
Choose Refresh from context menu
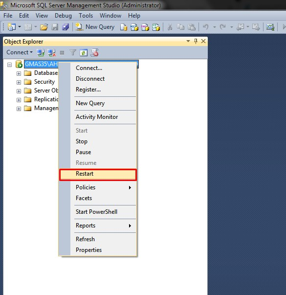pos(98,239)
